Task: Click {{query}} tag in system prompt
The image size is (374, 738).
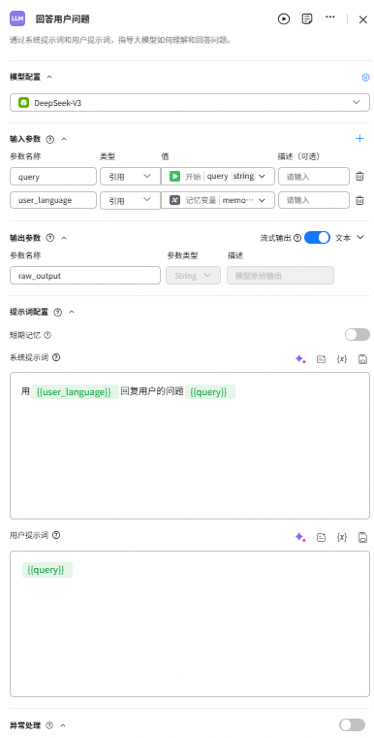Action: (x=210, y=391)
